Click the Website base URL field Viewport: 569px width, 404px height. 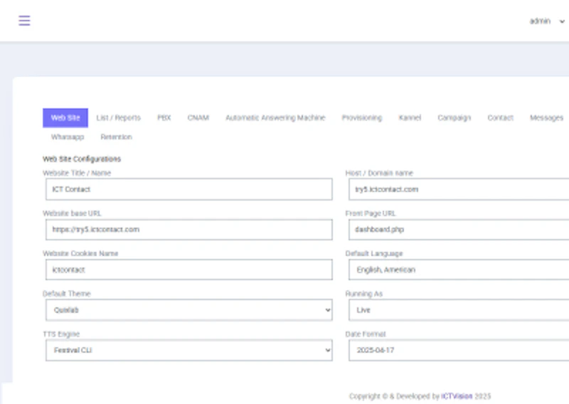[x=189, y=230]
